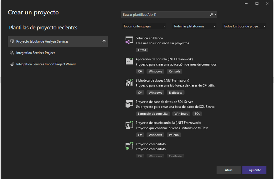
Task: Pin the Proyecto tabular de Analysis Services template
Action: [x=104, y=41]
